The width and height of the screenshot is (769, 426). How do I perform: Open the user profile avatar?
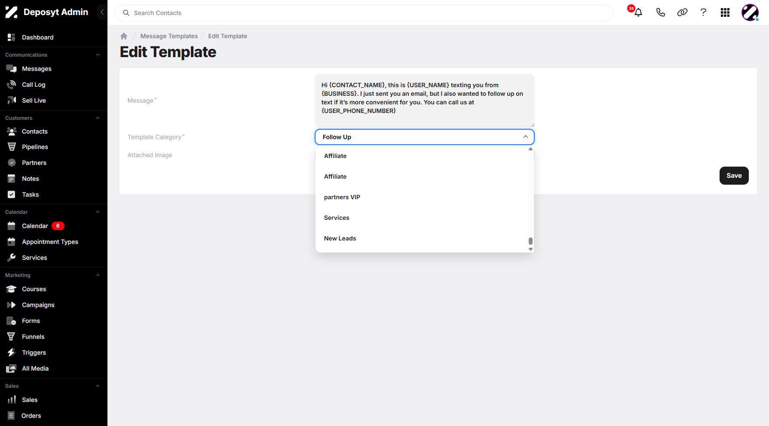750,12
